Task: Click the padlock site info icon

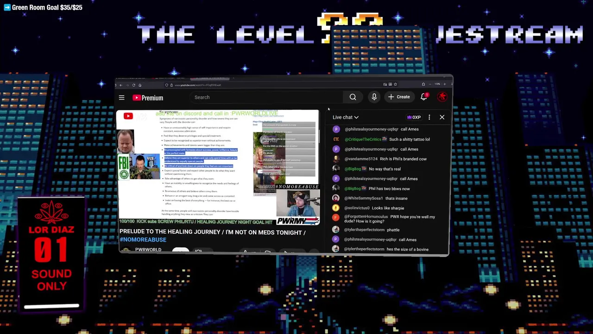Action: coord(171,85)
